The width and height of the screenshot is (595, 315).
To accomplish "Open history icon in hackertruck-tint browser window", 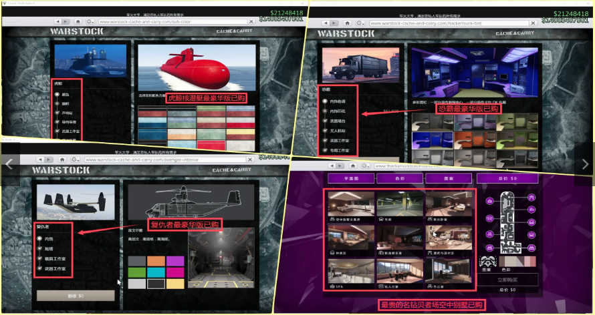I will pos(360,23).
